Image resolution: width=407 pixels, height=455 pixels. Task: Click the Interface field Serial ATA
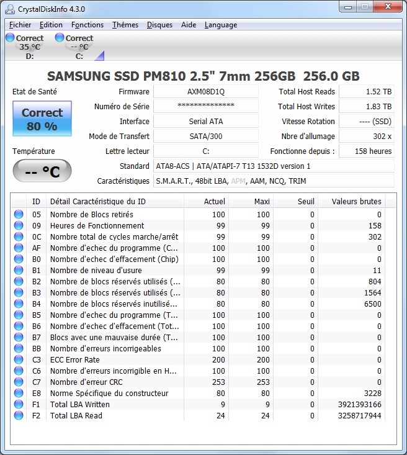click(206, 121)
